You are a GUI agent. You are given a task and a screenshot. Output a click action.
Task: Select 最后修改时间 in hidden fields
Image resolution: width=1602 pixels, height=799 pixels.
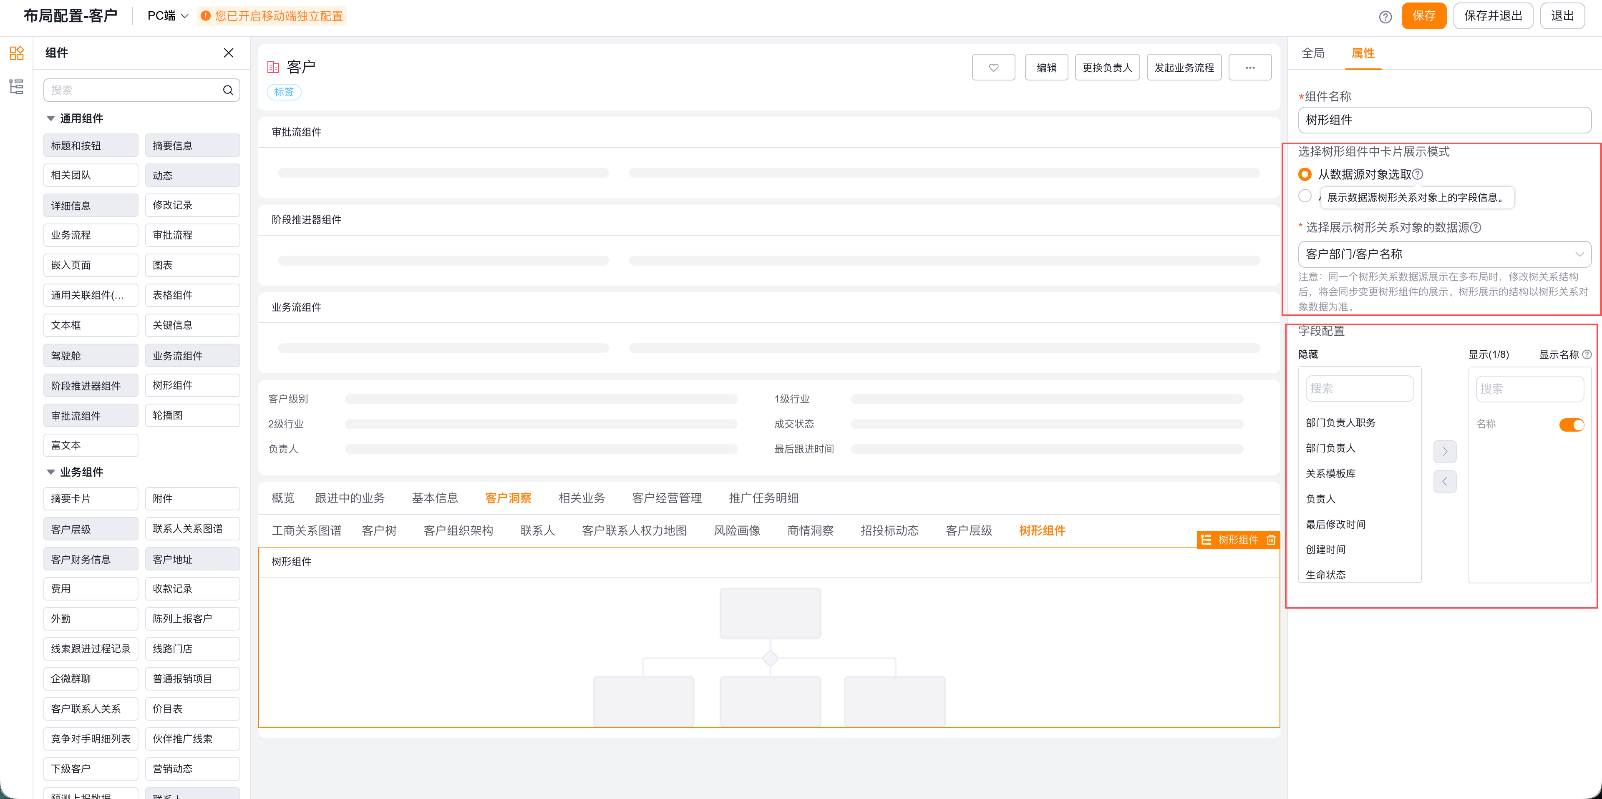tap(1335, 524)
